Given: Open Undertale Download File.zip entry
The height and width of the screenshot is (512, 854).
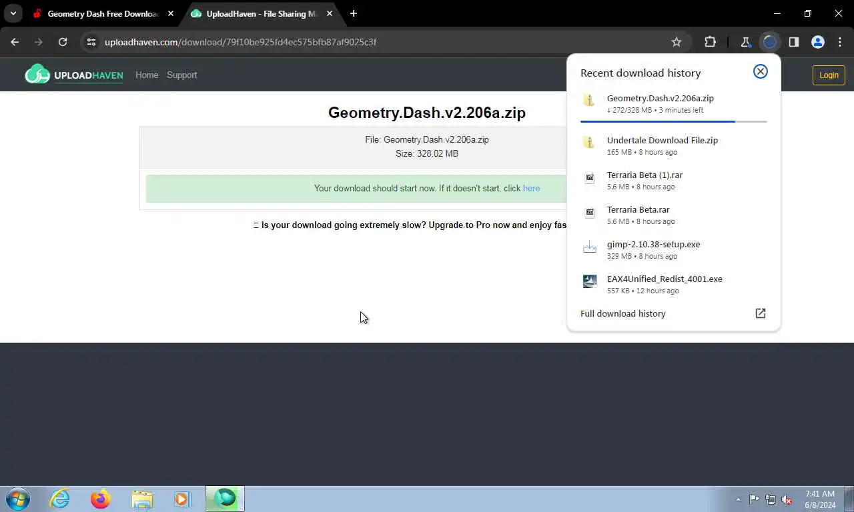Looking at the screenshot, I should [x=674, y=145].
